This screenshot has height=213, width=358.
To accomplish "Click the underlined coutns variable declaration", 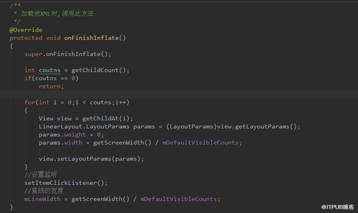I will pos(50,70).
